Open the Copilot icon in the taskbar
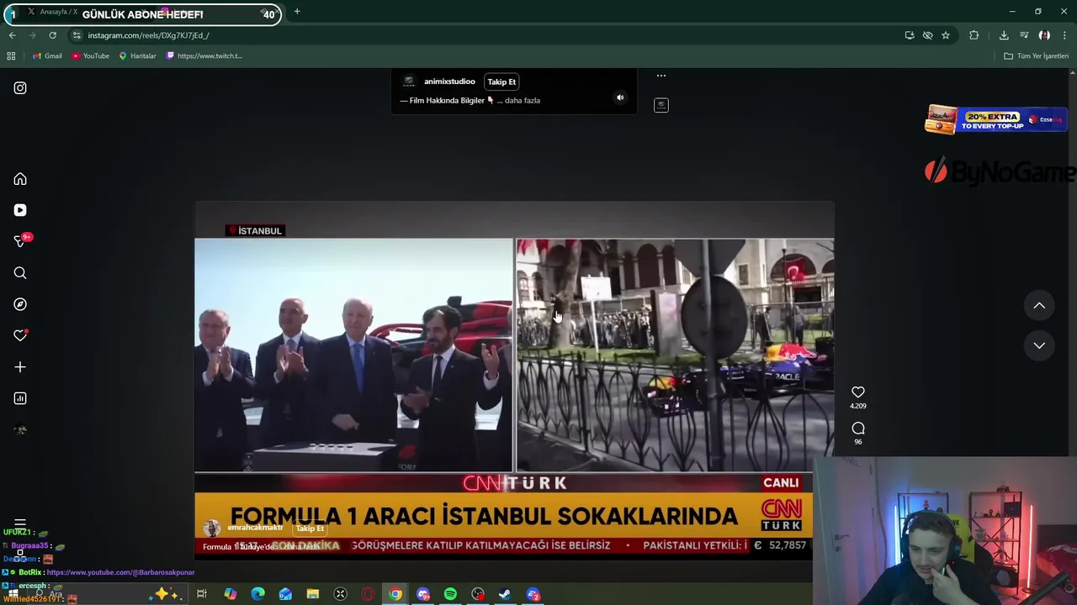 click(x=230, y=595)
